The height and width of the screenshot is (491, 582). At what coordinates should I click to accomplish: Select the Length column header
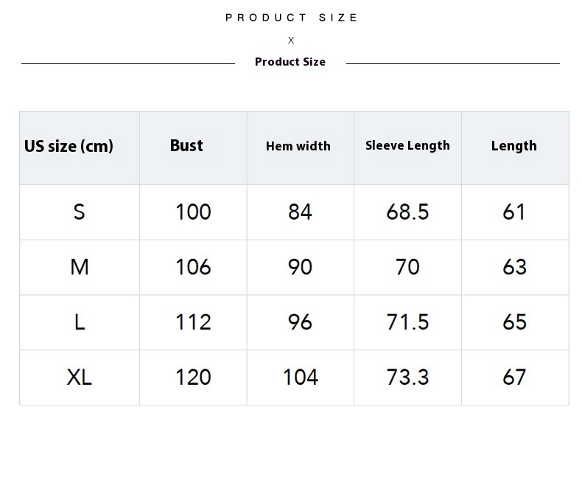[514, 146]
